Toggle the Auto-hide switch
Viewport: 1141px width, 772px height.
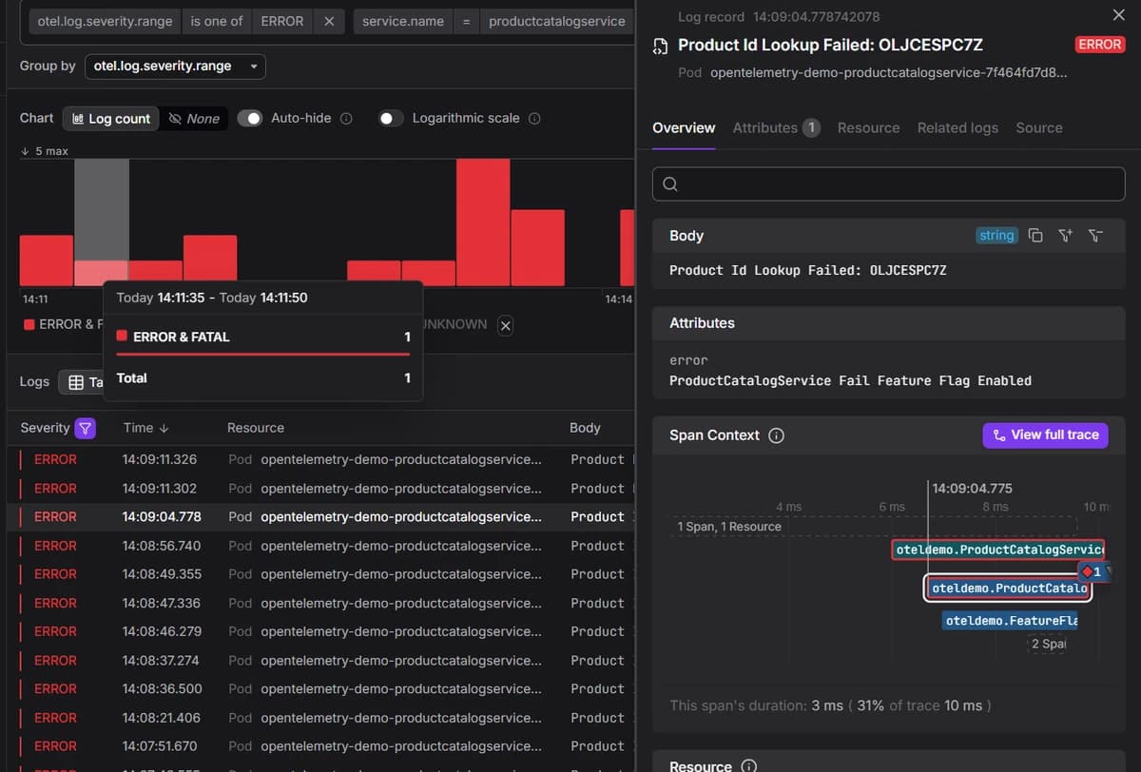coord(249,119)
